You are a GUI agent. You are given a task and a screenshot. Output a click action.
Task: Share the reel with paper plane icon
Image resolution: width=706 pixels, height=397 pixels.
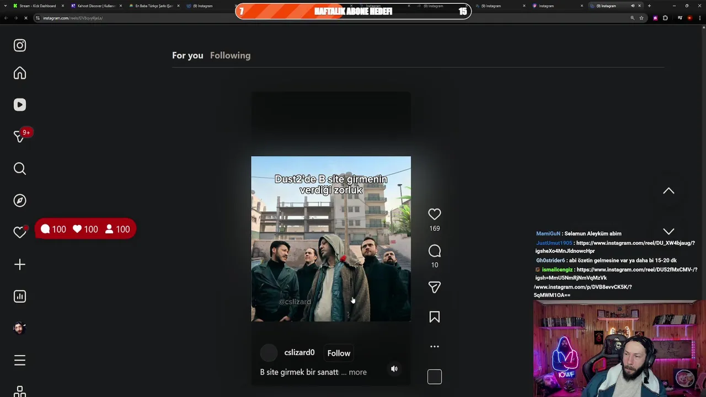[x=435, y=287]
